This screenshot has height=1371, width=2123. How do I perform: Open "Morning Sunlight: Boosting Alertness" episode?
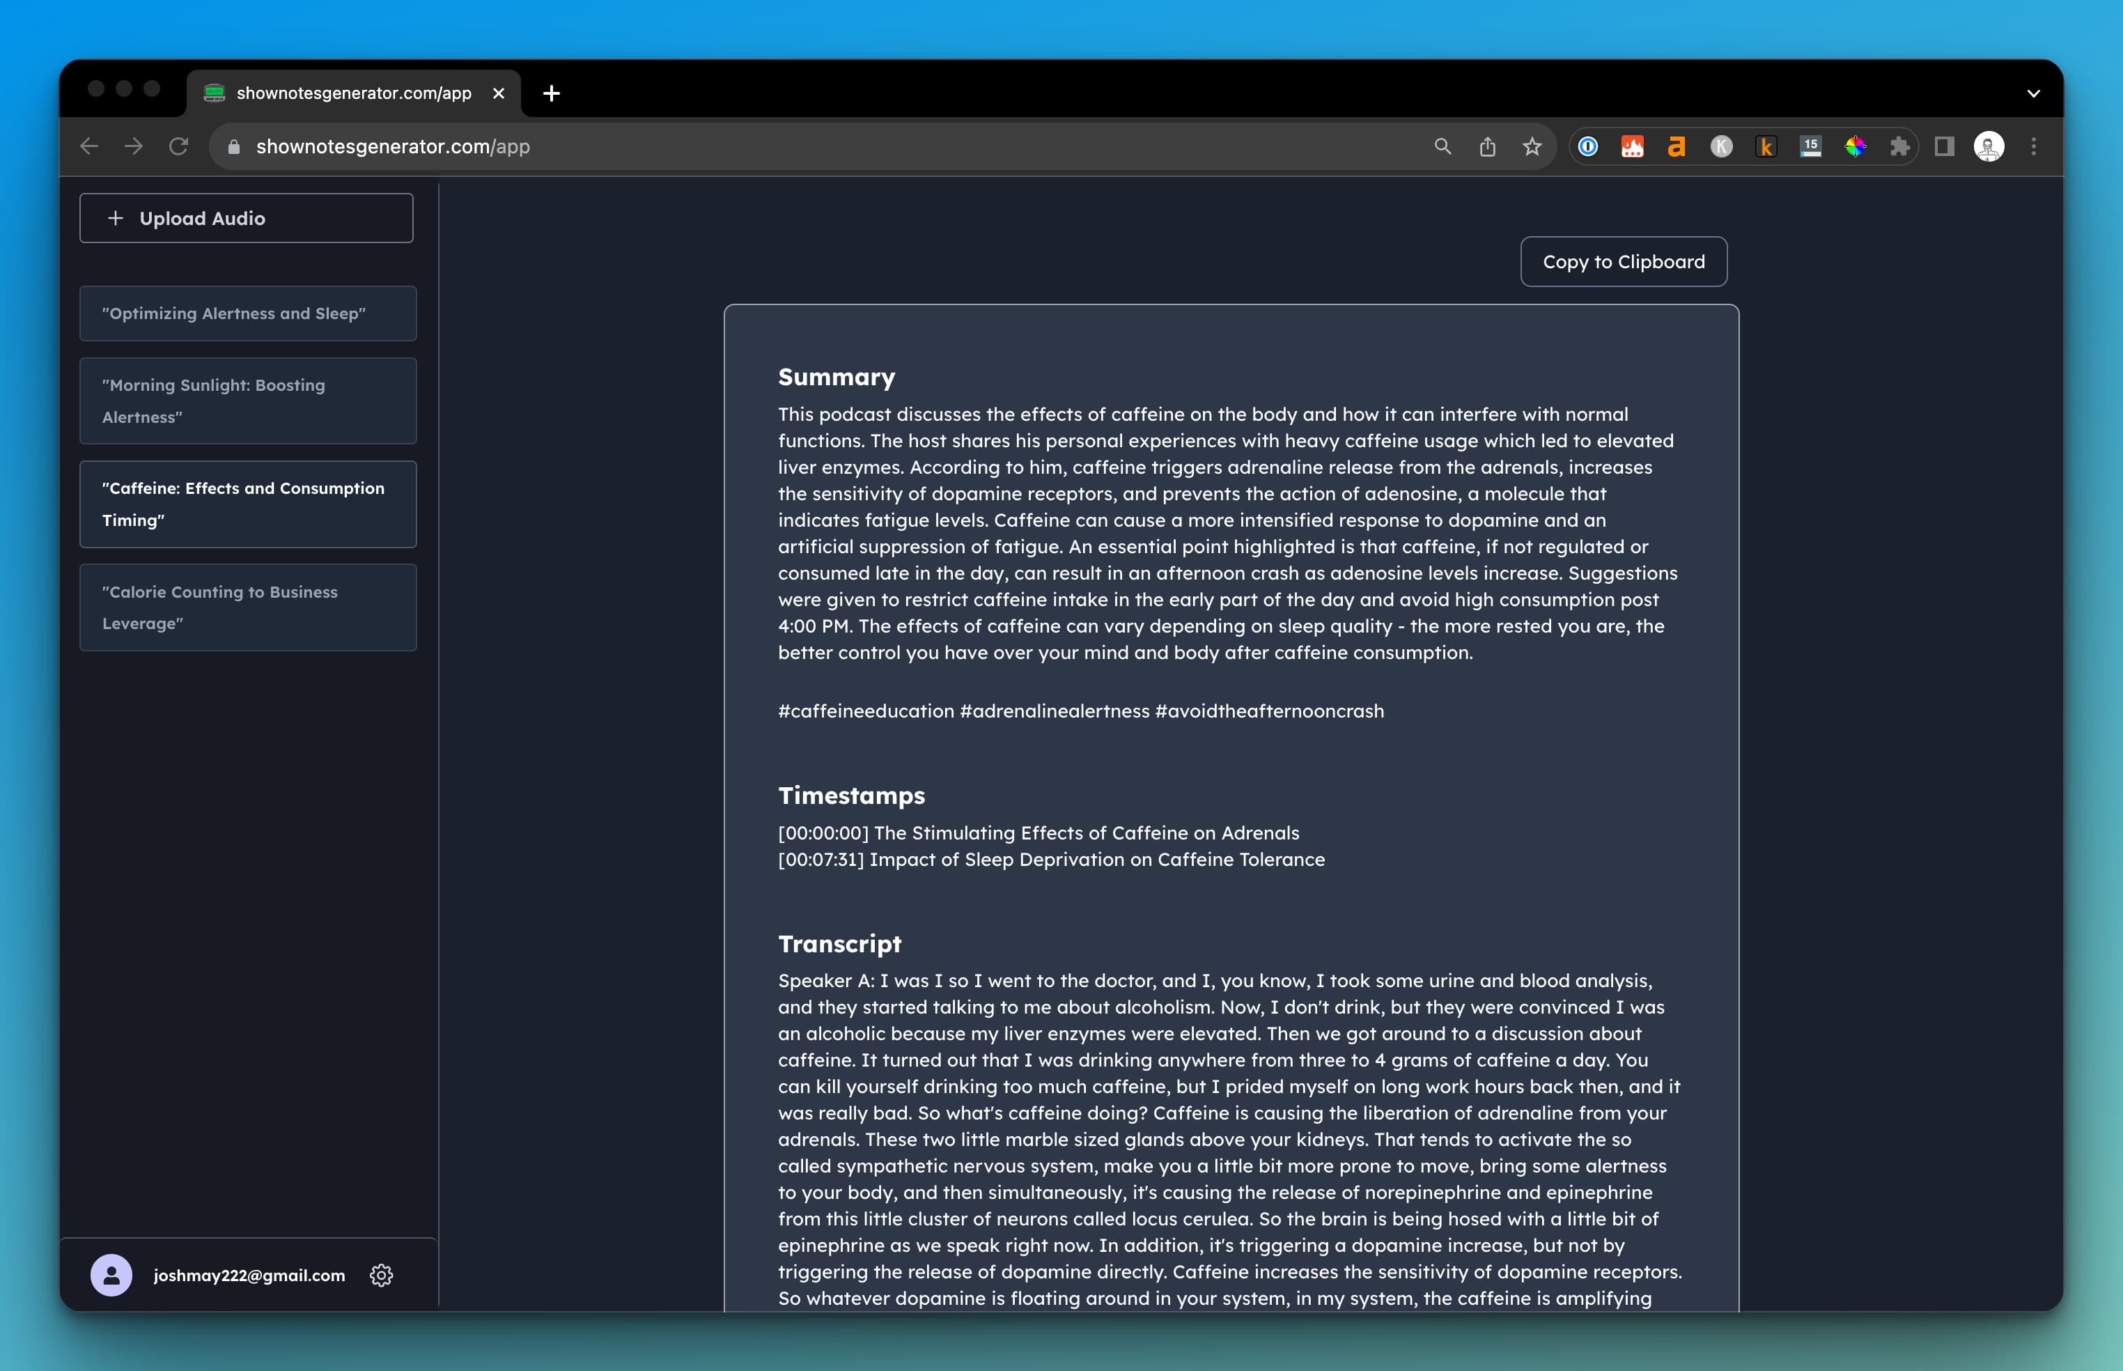[x=249, y=401]
